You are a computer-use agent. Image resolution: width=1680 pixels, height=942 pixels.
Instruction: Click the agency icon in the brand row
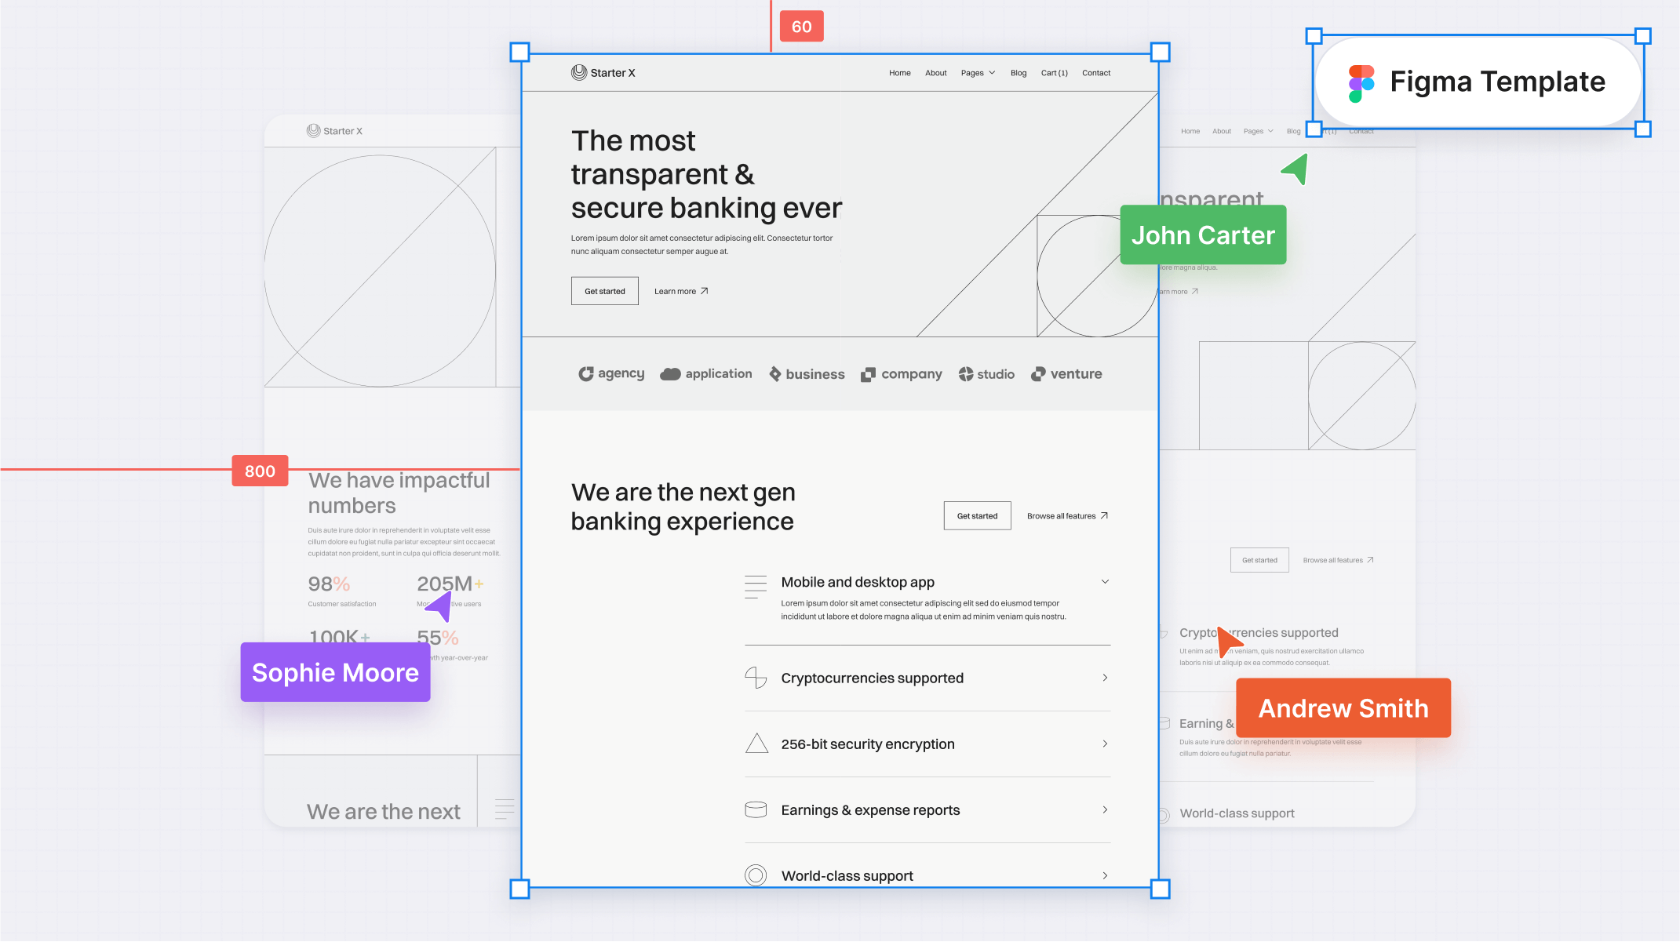click(585, 373)
